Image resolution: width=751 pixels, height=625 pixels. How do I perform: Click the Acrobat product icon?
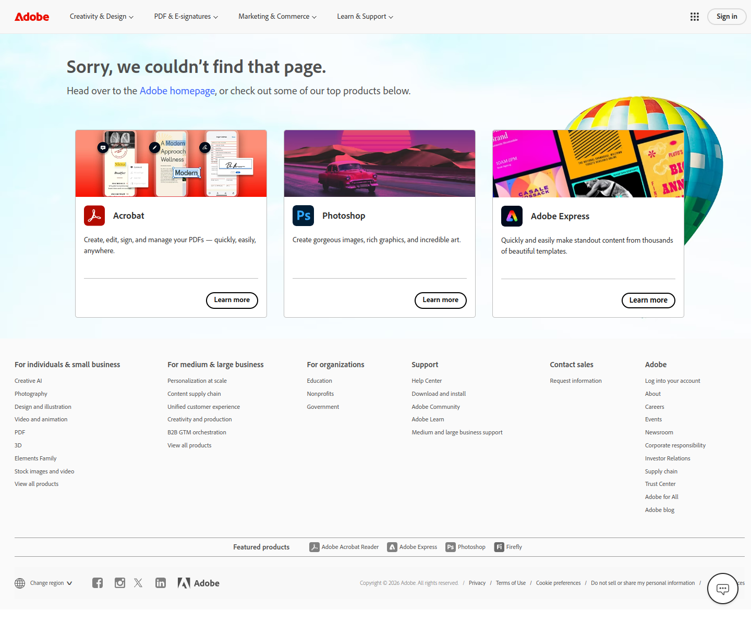tap(94, 216)
